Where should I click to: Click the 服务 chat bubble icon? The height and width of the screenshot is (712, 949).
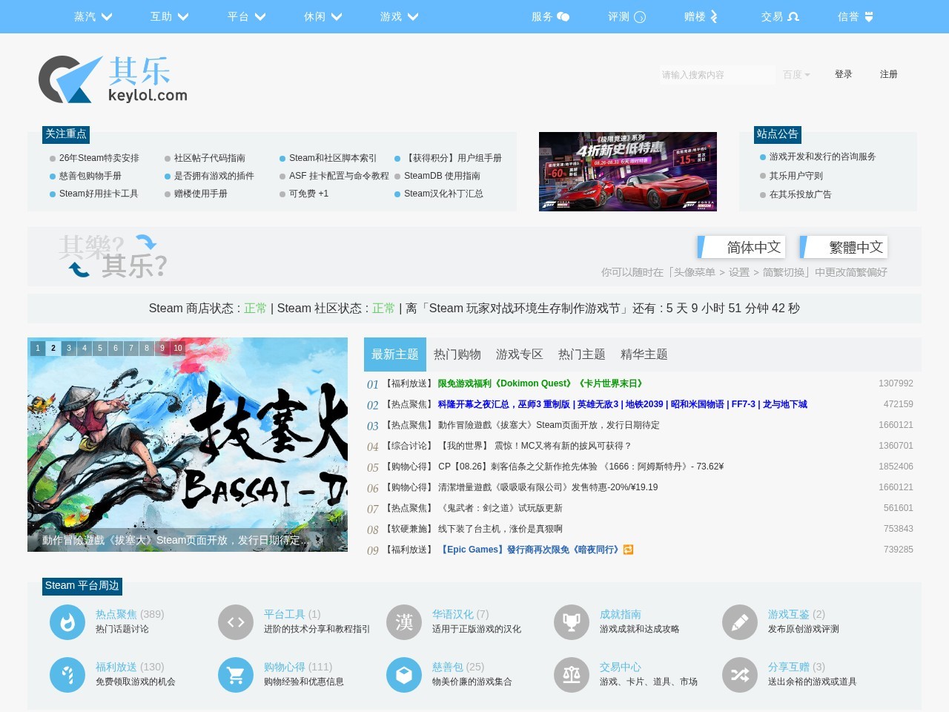tap(563, 16)
